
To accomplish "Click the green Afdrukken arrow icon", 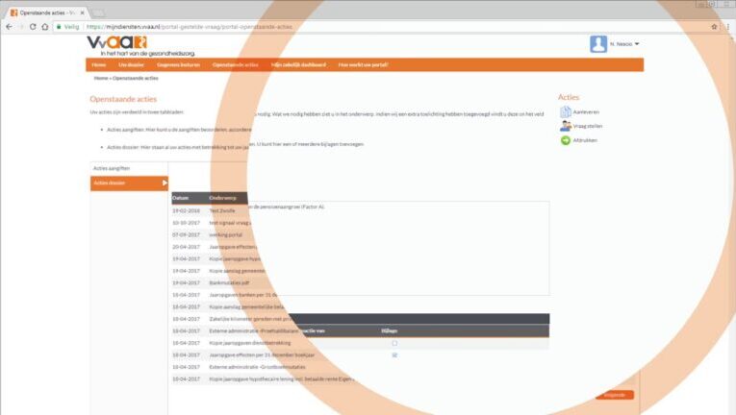I will click(566, 140).
